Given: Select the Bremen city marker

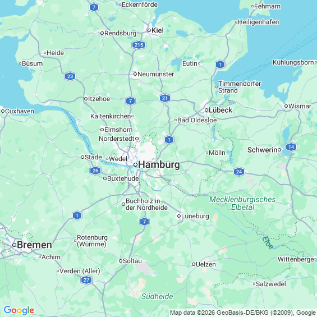Looking at the screenshot, I should [x=14, y=245].
